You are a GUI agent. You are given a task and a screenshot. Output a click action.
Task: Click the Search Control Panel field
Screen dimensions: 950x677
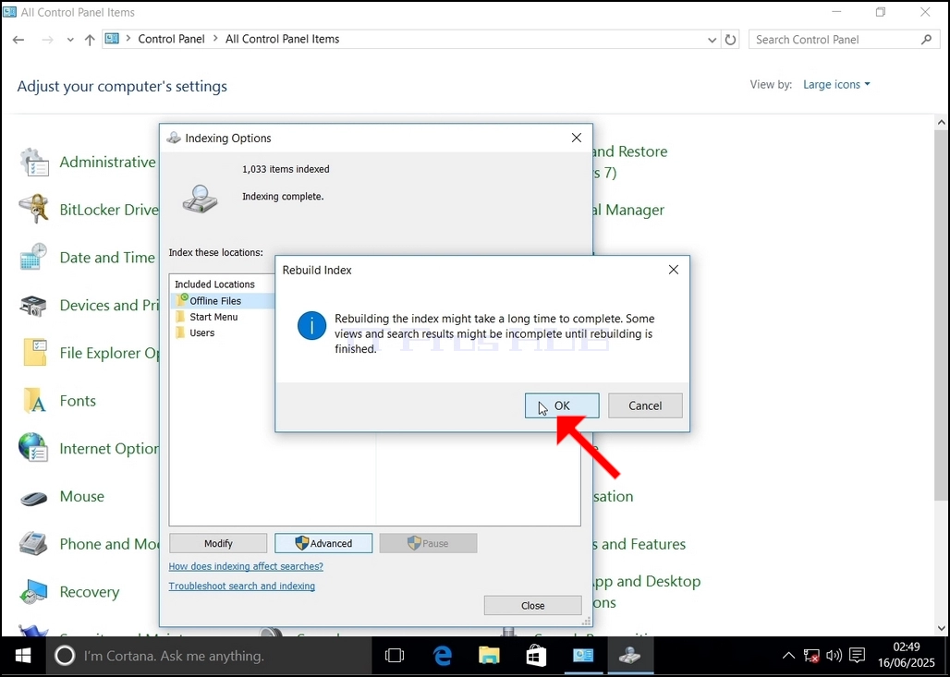point(842,40)
